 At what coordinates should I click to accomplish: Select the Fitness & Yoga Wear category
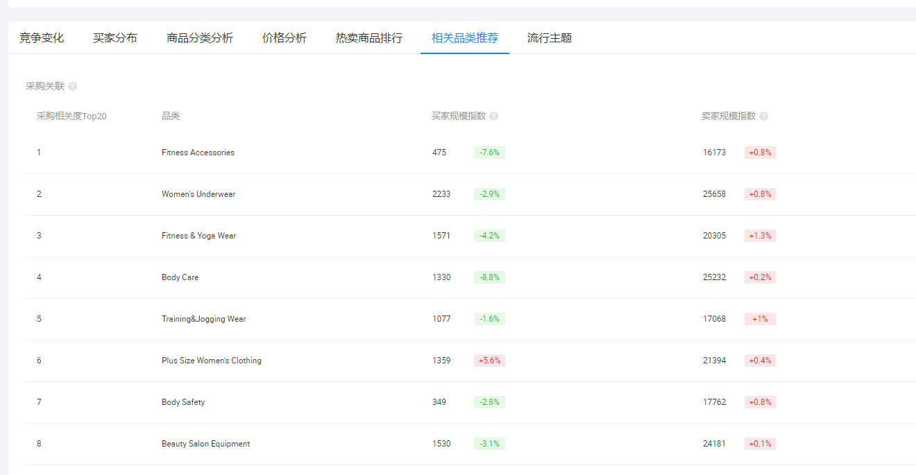coord(197,235)
